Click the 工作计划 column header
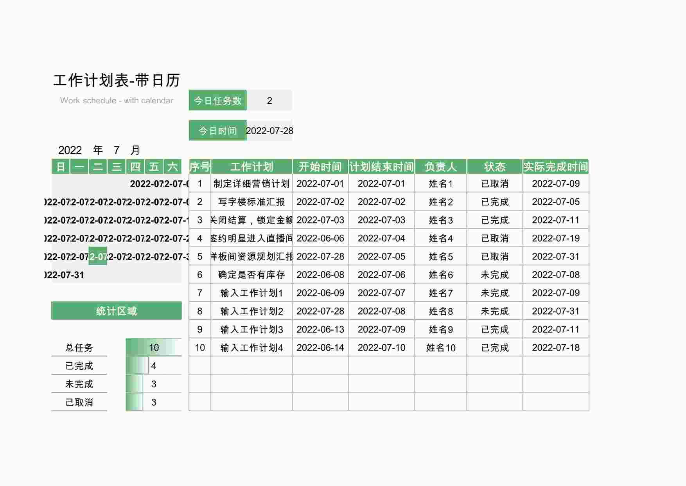Image resolution: width=686 pixels, height=486 pixels. tap(251, 167)
